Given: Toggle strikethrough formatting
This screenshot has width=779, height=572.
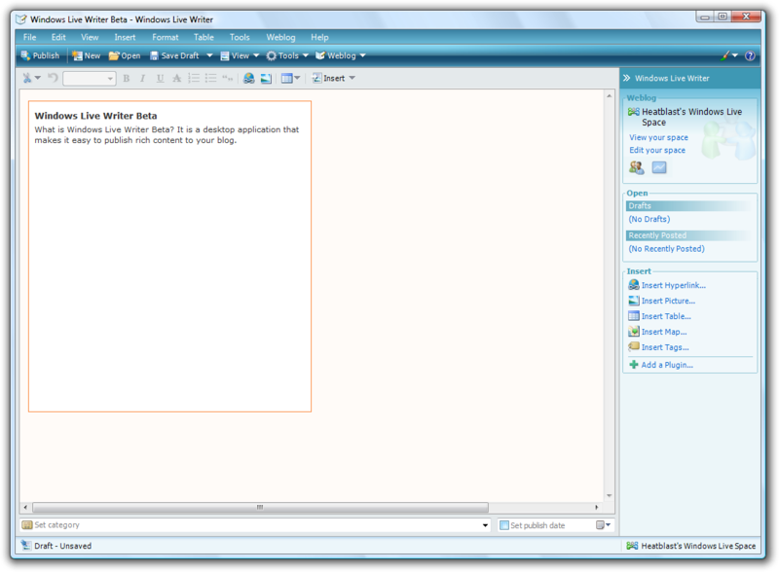Looking at the screenshot, I should (176, 78).
